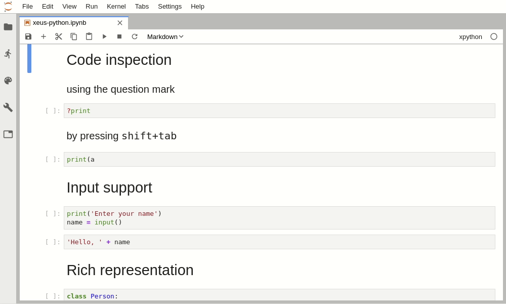Cut the selected cells
Screen dimensions: 506x304
tap(59, 36)
